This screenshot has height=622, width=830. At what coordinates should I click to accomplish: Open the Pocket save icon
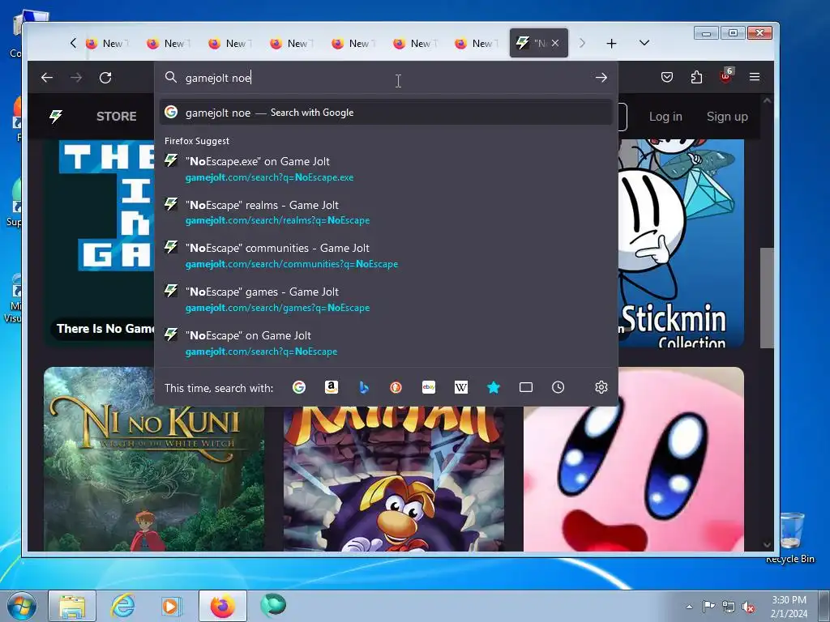point(667,77)
